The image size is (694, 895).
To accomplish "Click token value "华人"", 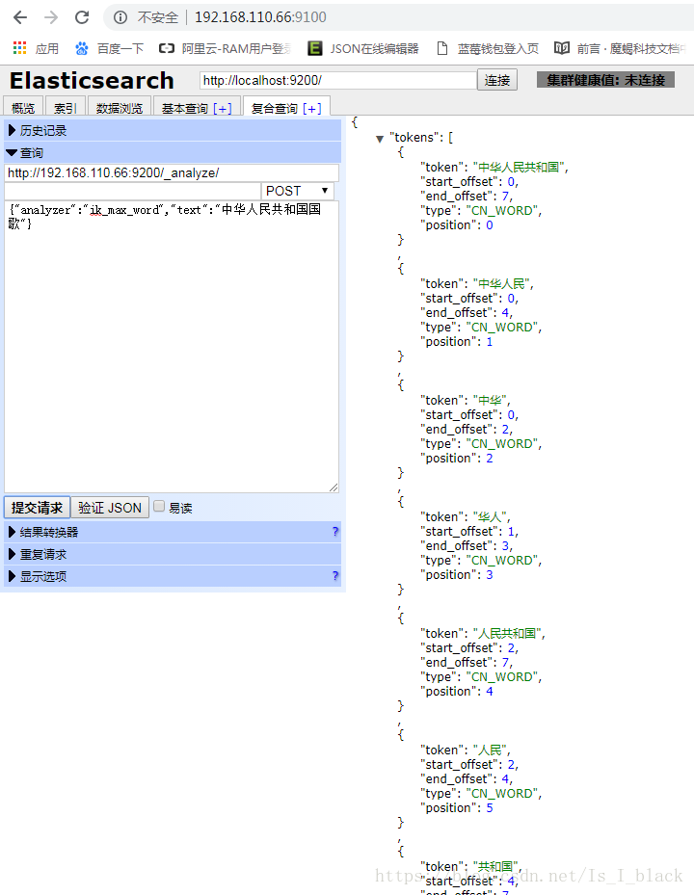I will [x=490, y=517].
